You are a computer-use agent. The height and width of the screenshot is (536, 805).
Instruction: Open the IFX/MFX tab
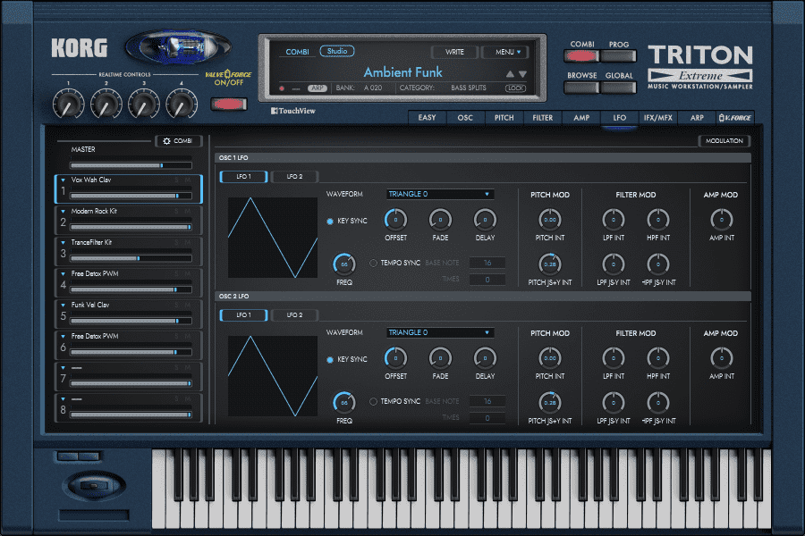[x=658, y=118]
